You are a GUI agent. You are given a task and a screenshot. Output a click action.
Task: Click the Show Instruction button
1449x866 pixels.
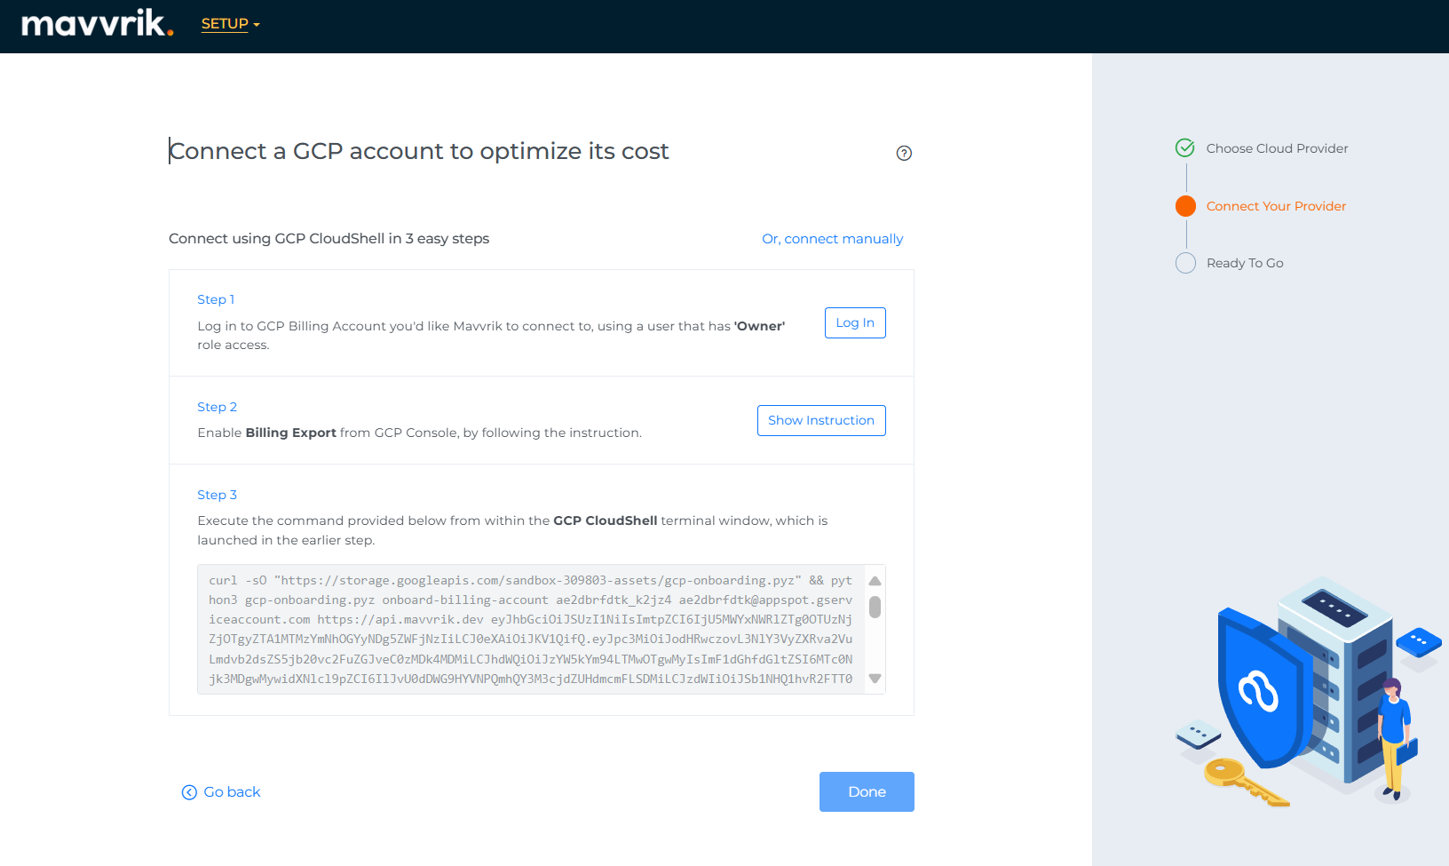[x=821, y=420]
